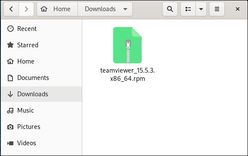Expand the view options dropdown arrow
248x156 pixels.
click(201, 9)
